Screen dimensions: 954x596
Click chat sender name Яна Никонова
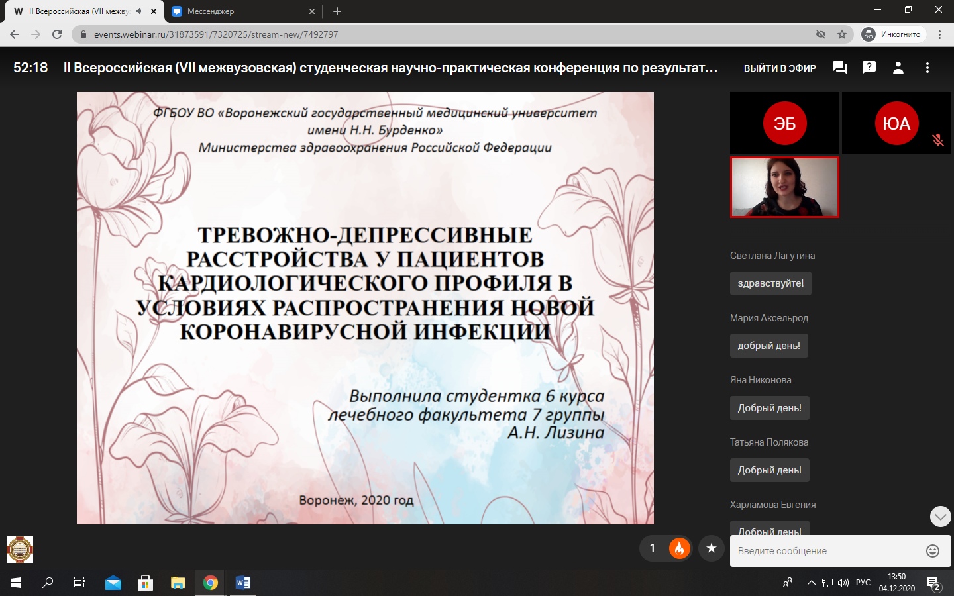[x=761, y=380]
